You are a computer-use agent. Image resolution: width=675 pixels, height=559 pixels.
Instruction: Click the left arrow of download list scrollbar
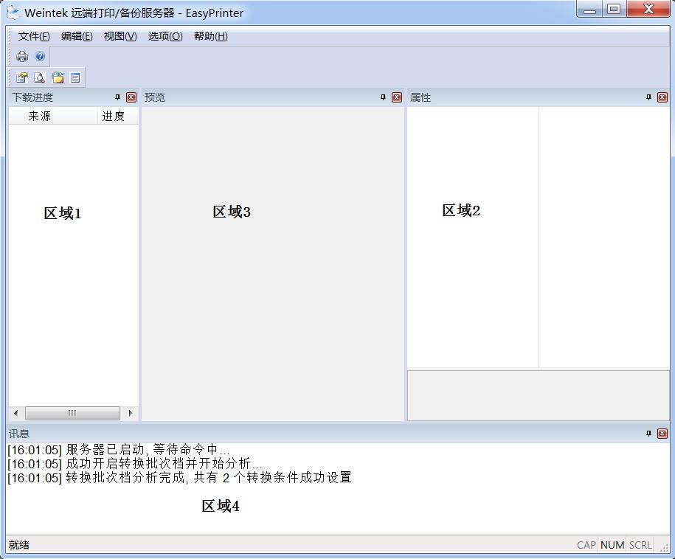point(16,413)
